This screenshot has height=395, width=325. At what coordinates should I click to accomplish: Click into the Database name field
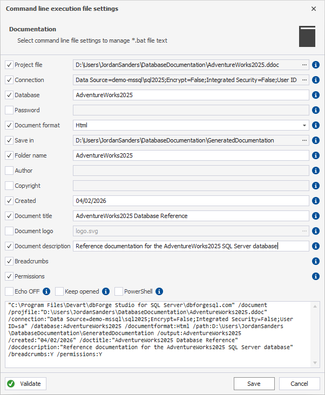191,95
